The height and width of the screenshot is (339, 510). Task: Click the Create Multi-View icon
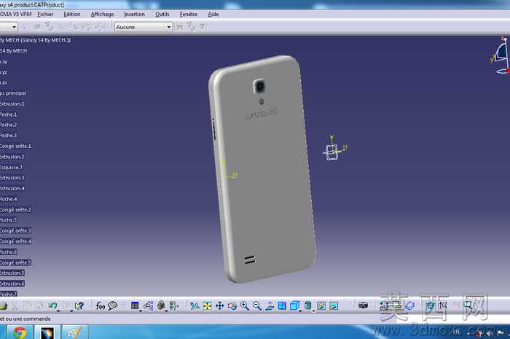282,305
